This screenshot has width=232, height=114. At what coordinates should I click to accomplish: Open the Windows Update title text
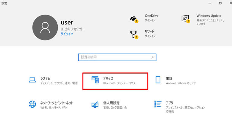click(x=209, y=16)
